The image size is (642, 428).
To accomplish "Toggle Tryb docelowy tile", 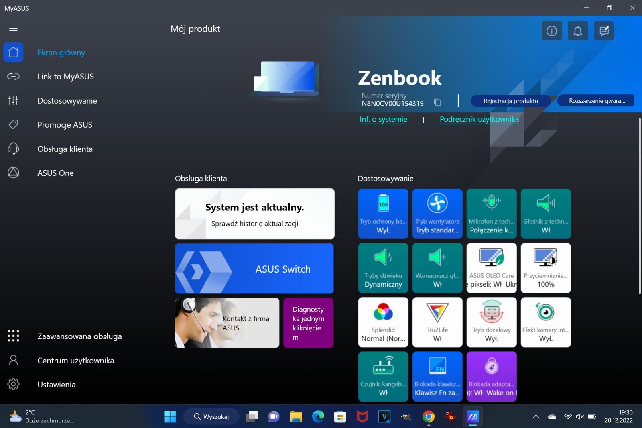I will (492, 322).
